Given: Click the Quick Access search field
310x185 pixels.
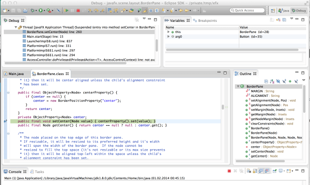Looking at the screenshot, I should (247, 10).
